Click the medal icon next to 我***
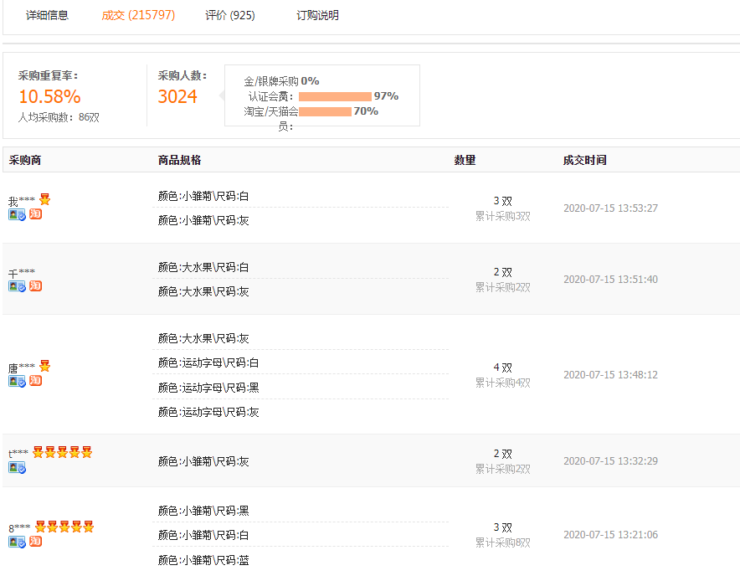Viewport: 740px width, 581px height. (x=45, y=199)
